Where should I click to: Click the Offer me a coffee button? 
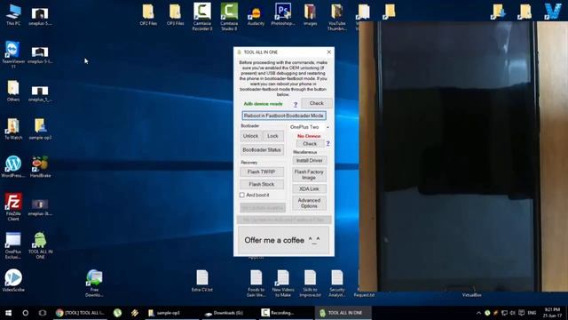point(284,240)
